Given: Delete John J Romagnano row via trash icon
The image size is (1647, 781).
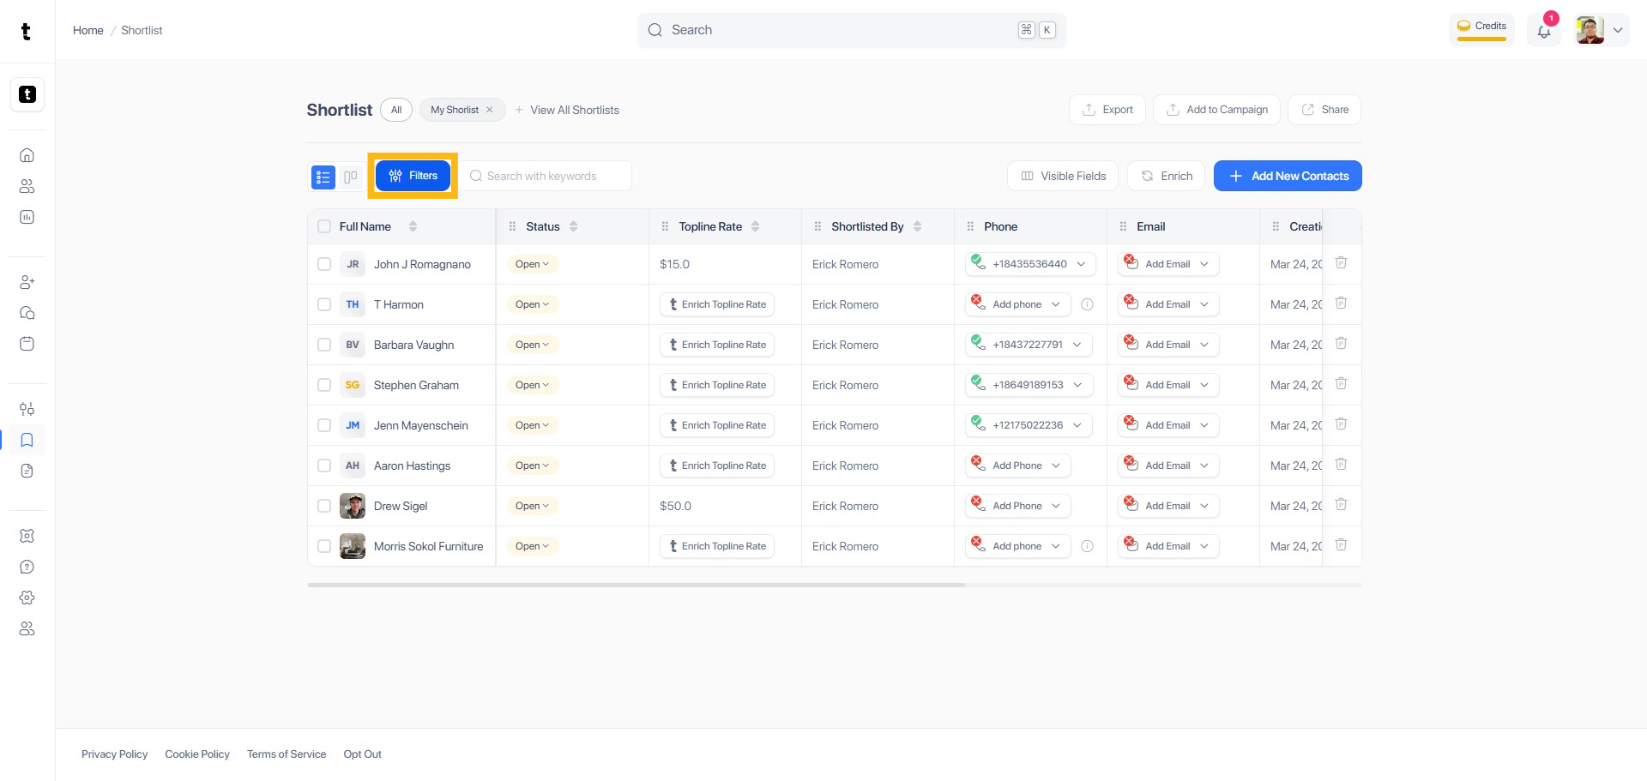Looking at the screenshot, I should (1341, 263).
